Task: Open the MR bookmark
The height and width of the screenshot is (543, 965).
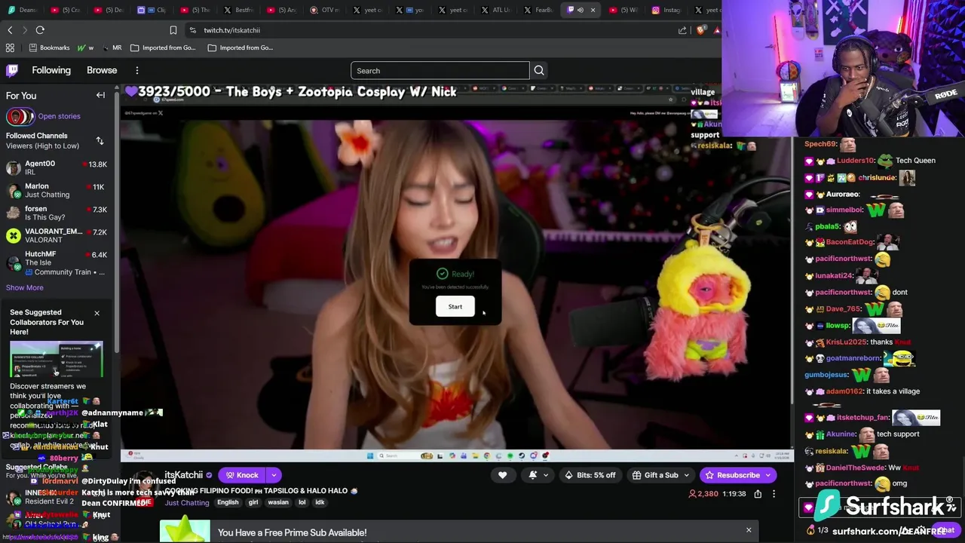Action: click(x=112, y=48)
